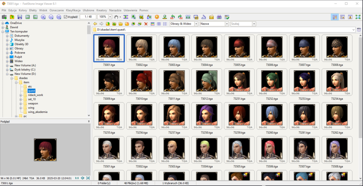Select the Pulpit folder in tree
Image resolution: width=363 pixels, height=186 pixels.
[x=18, y=57]
